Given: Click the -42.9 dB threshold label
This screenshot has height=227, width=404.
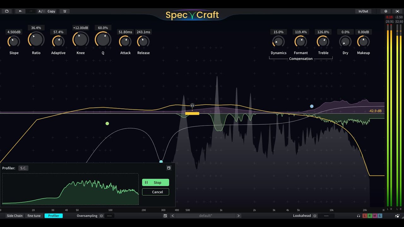Looking at the screenshot, I should click(x=375, y=111).
